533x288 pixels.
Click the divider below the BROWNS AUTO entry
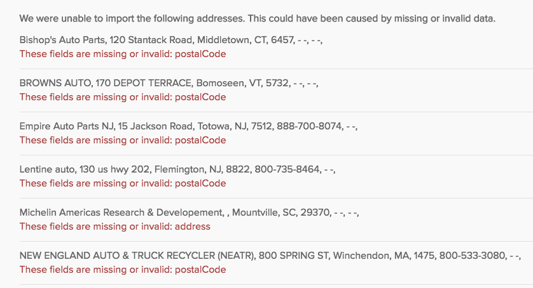pyautogui.click(x=276, y=112)
